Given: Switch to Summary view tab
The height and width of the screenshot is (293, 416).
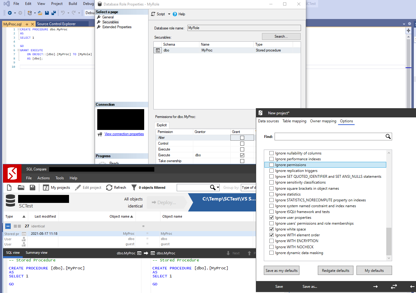Looking at the screenshot, I should click(37, 253).
